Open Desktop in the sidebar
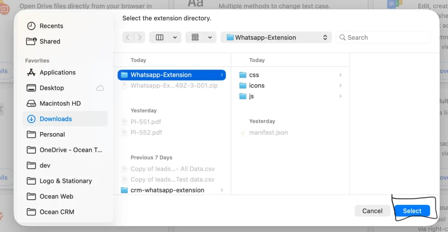Screen dimensions: 448x232 tap(65, 88)
